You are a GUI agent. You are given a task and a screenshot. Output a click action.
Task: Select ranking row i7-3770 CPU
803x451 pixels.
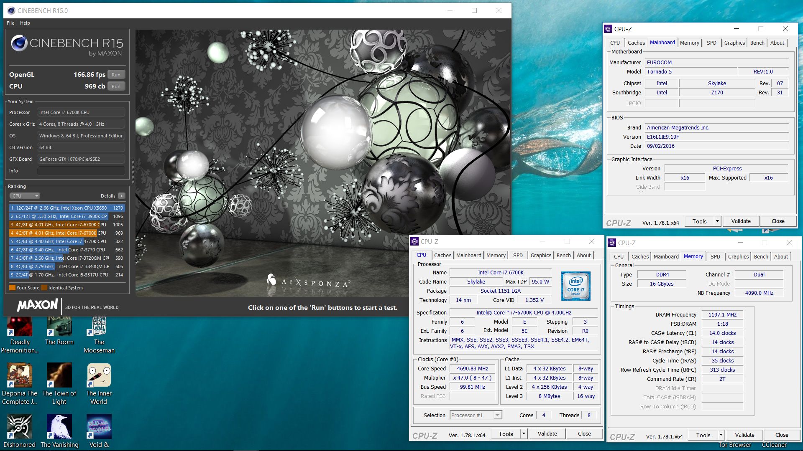coord(67,250)
